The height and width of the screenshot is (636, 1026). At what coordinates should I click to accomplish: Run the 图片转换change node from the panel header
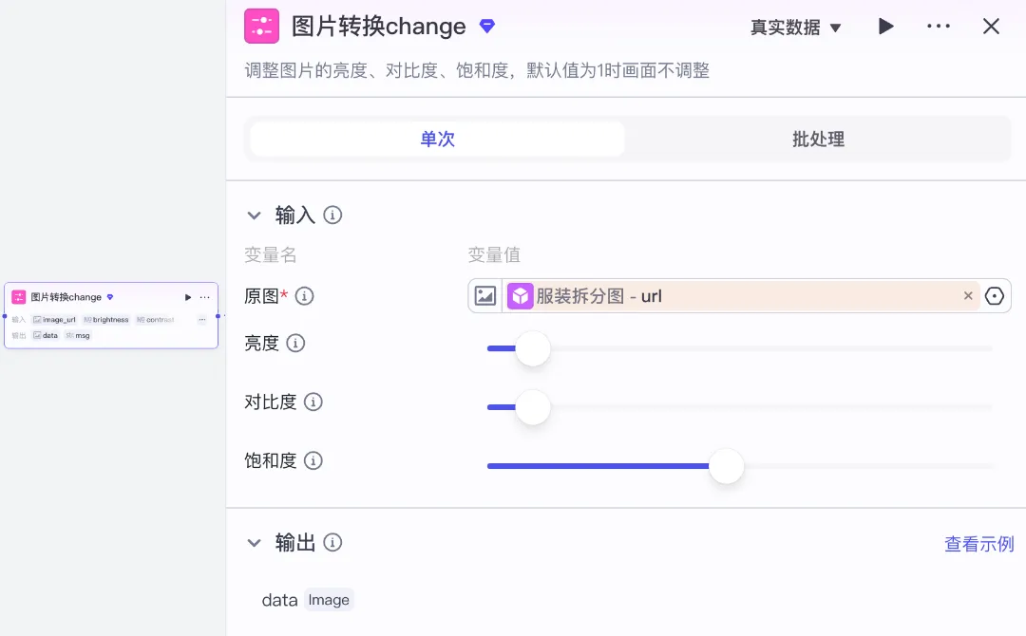tap(885, 27)
